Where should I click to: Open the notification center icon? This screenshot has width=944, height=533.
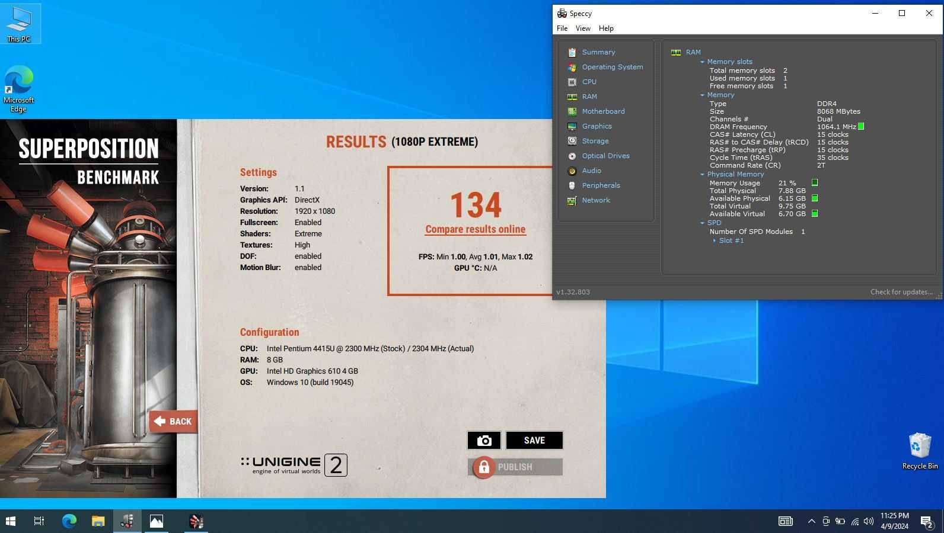(927, 521)
